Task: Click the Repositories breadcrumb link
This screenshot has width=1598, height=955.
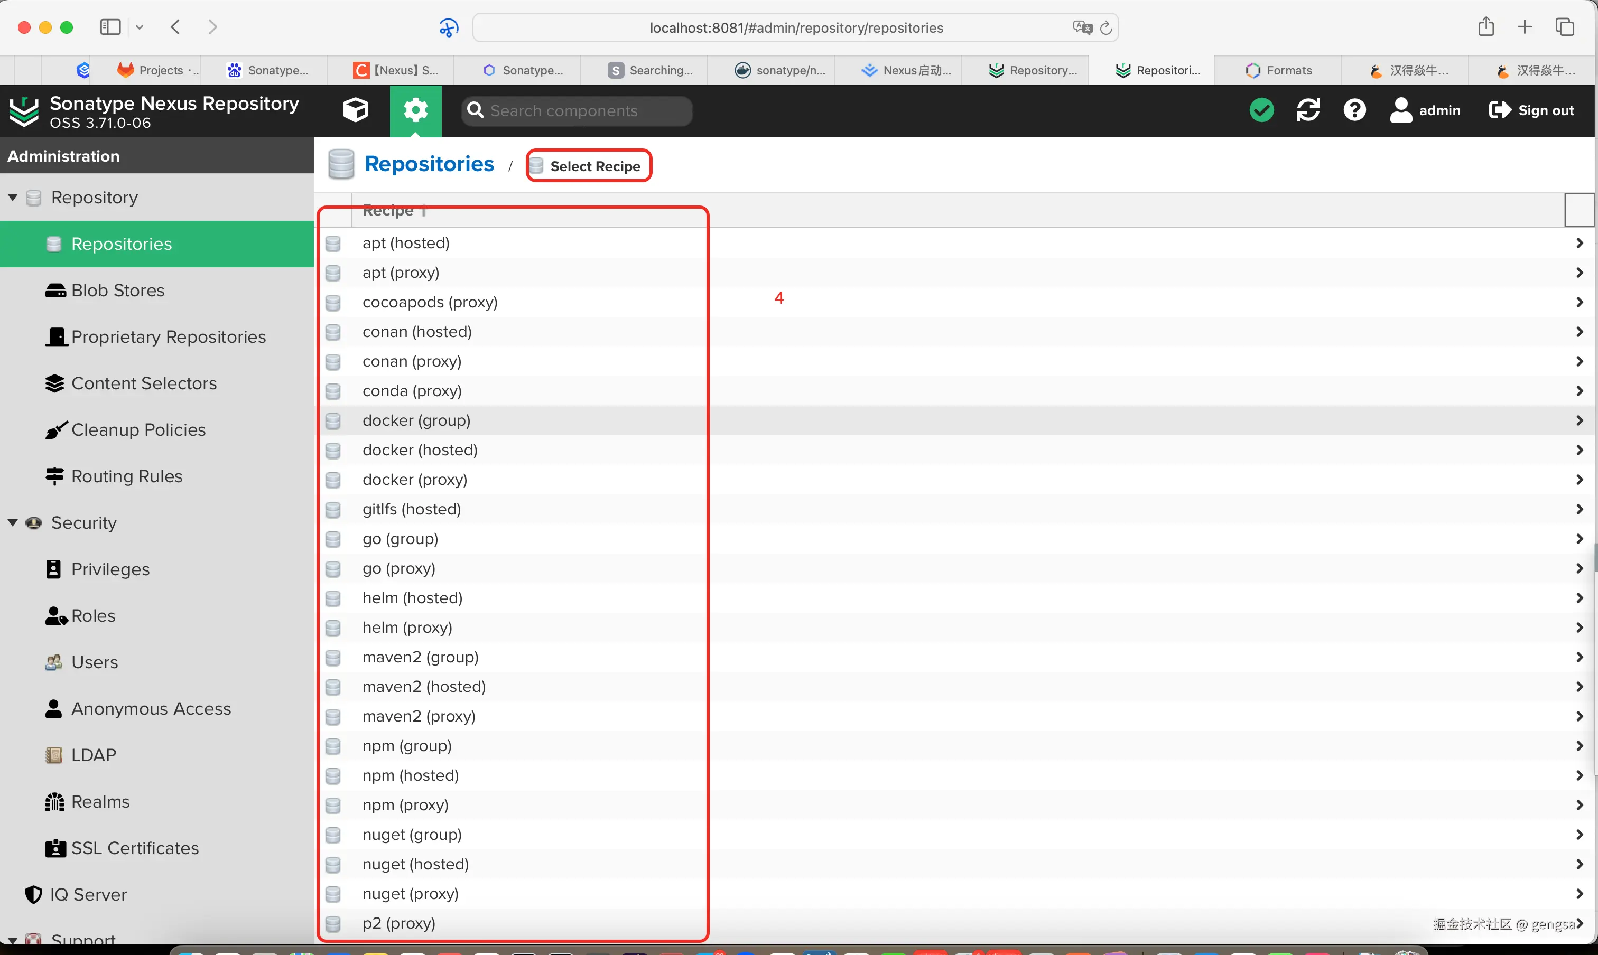Action: [x=429, y=164]
